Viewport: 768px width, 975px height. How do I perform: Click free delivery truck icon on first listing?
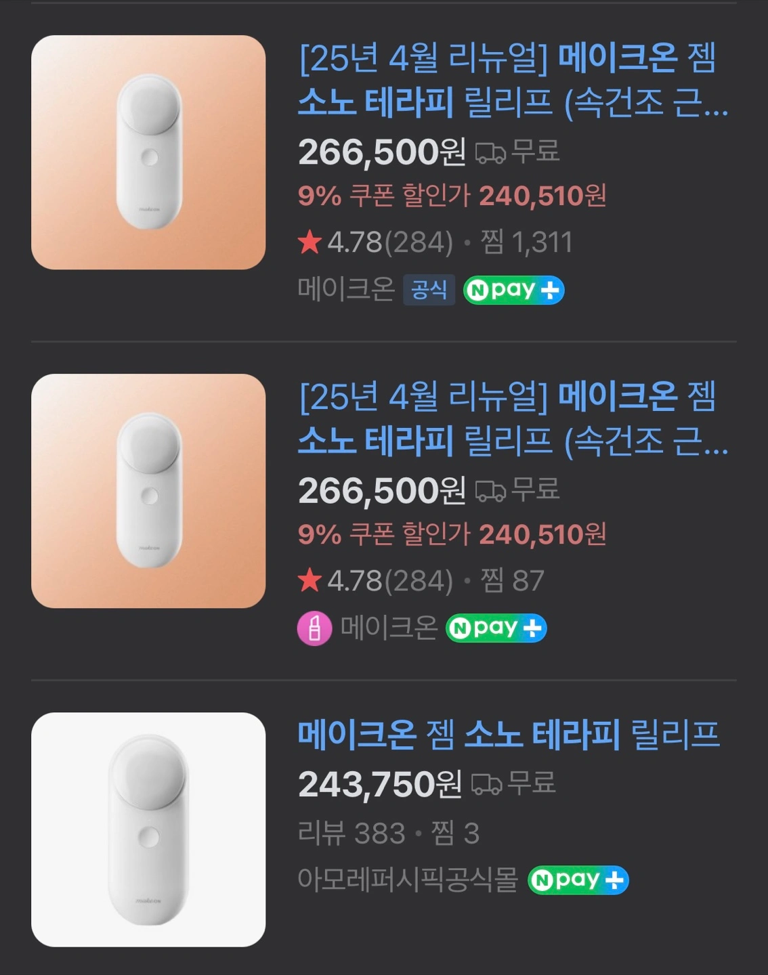(x=490, y=153)
